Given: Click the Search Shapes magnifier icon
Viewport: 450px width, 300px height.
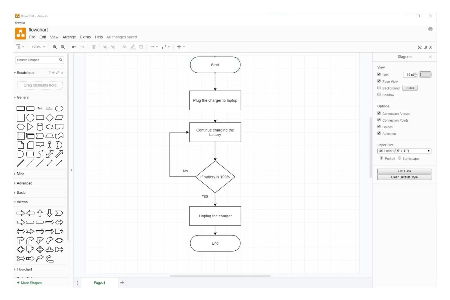Looking at the screenshot, I should click(x=61, y=60).
